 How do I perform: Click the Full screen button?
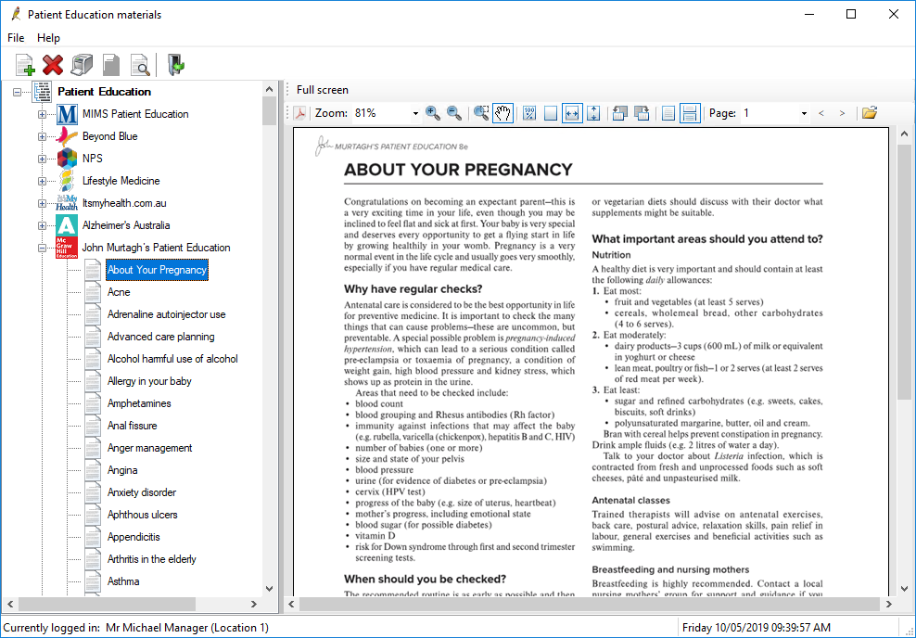pyautogui.click(x=322, y=89)
